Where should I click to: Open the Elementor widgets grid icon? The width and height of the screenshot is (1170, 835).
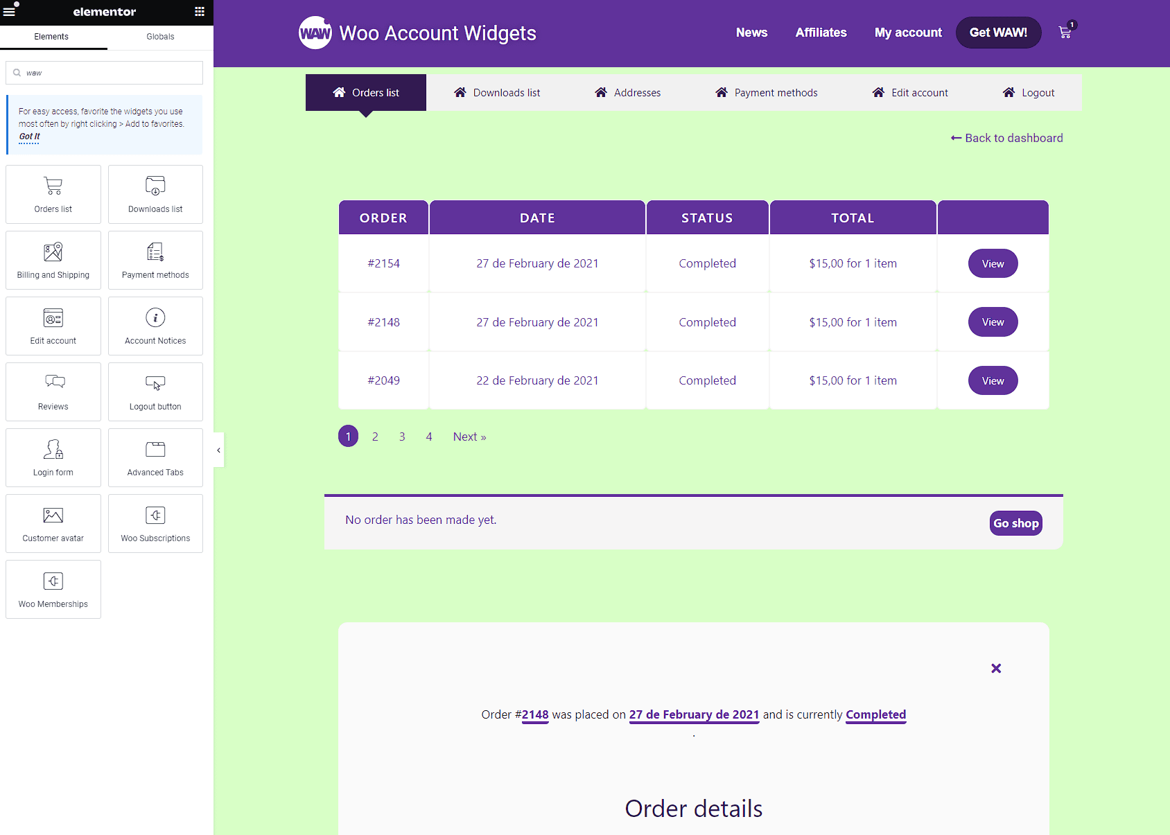pos(200,12)
